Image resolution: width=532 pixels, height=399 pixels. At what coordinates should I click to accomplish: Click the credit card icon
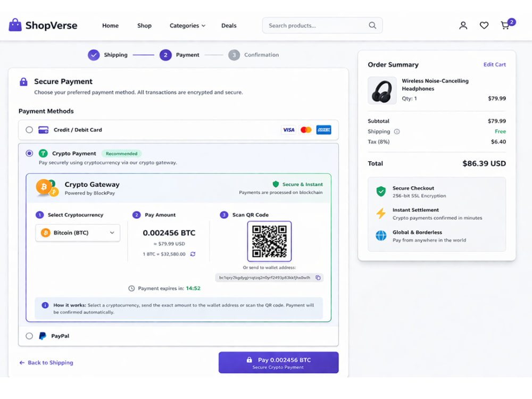pyautogui.click(x=44, y=130)
